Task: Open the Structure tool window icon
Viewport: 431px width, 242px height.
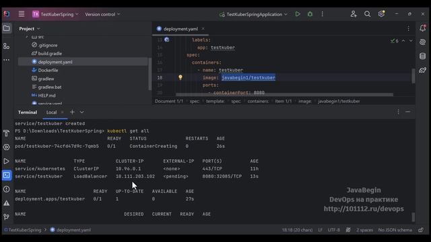Action: tap(7, 46)
